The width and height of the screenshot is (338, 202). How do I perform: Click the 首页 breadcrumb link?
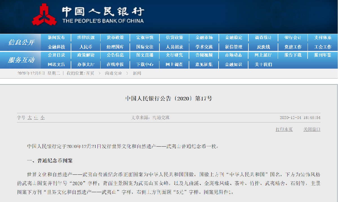[90, 73]
